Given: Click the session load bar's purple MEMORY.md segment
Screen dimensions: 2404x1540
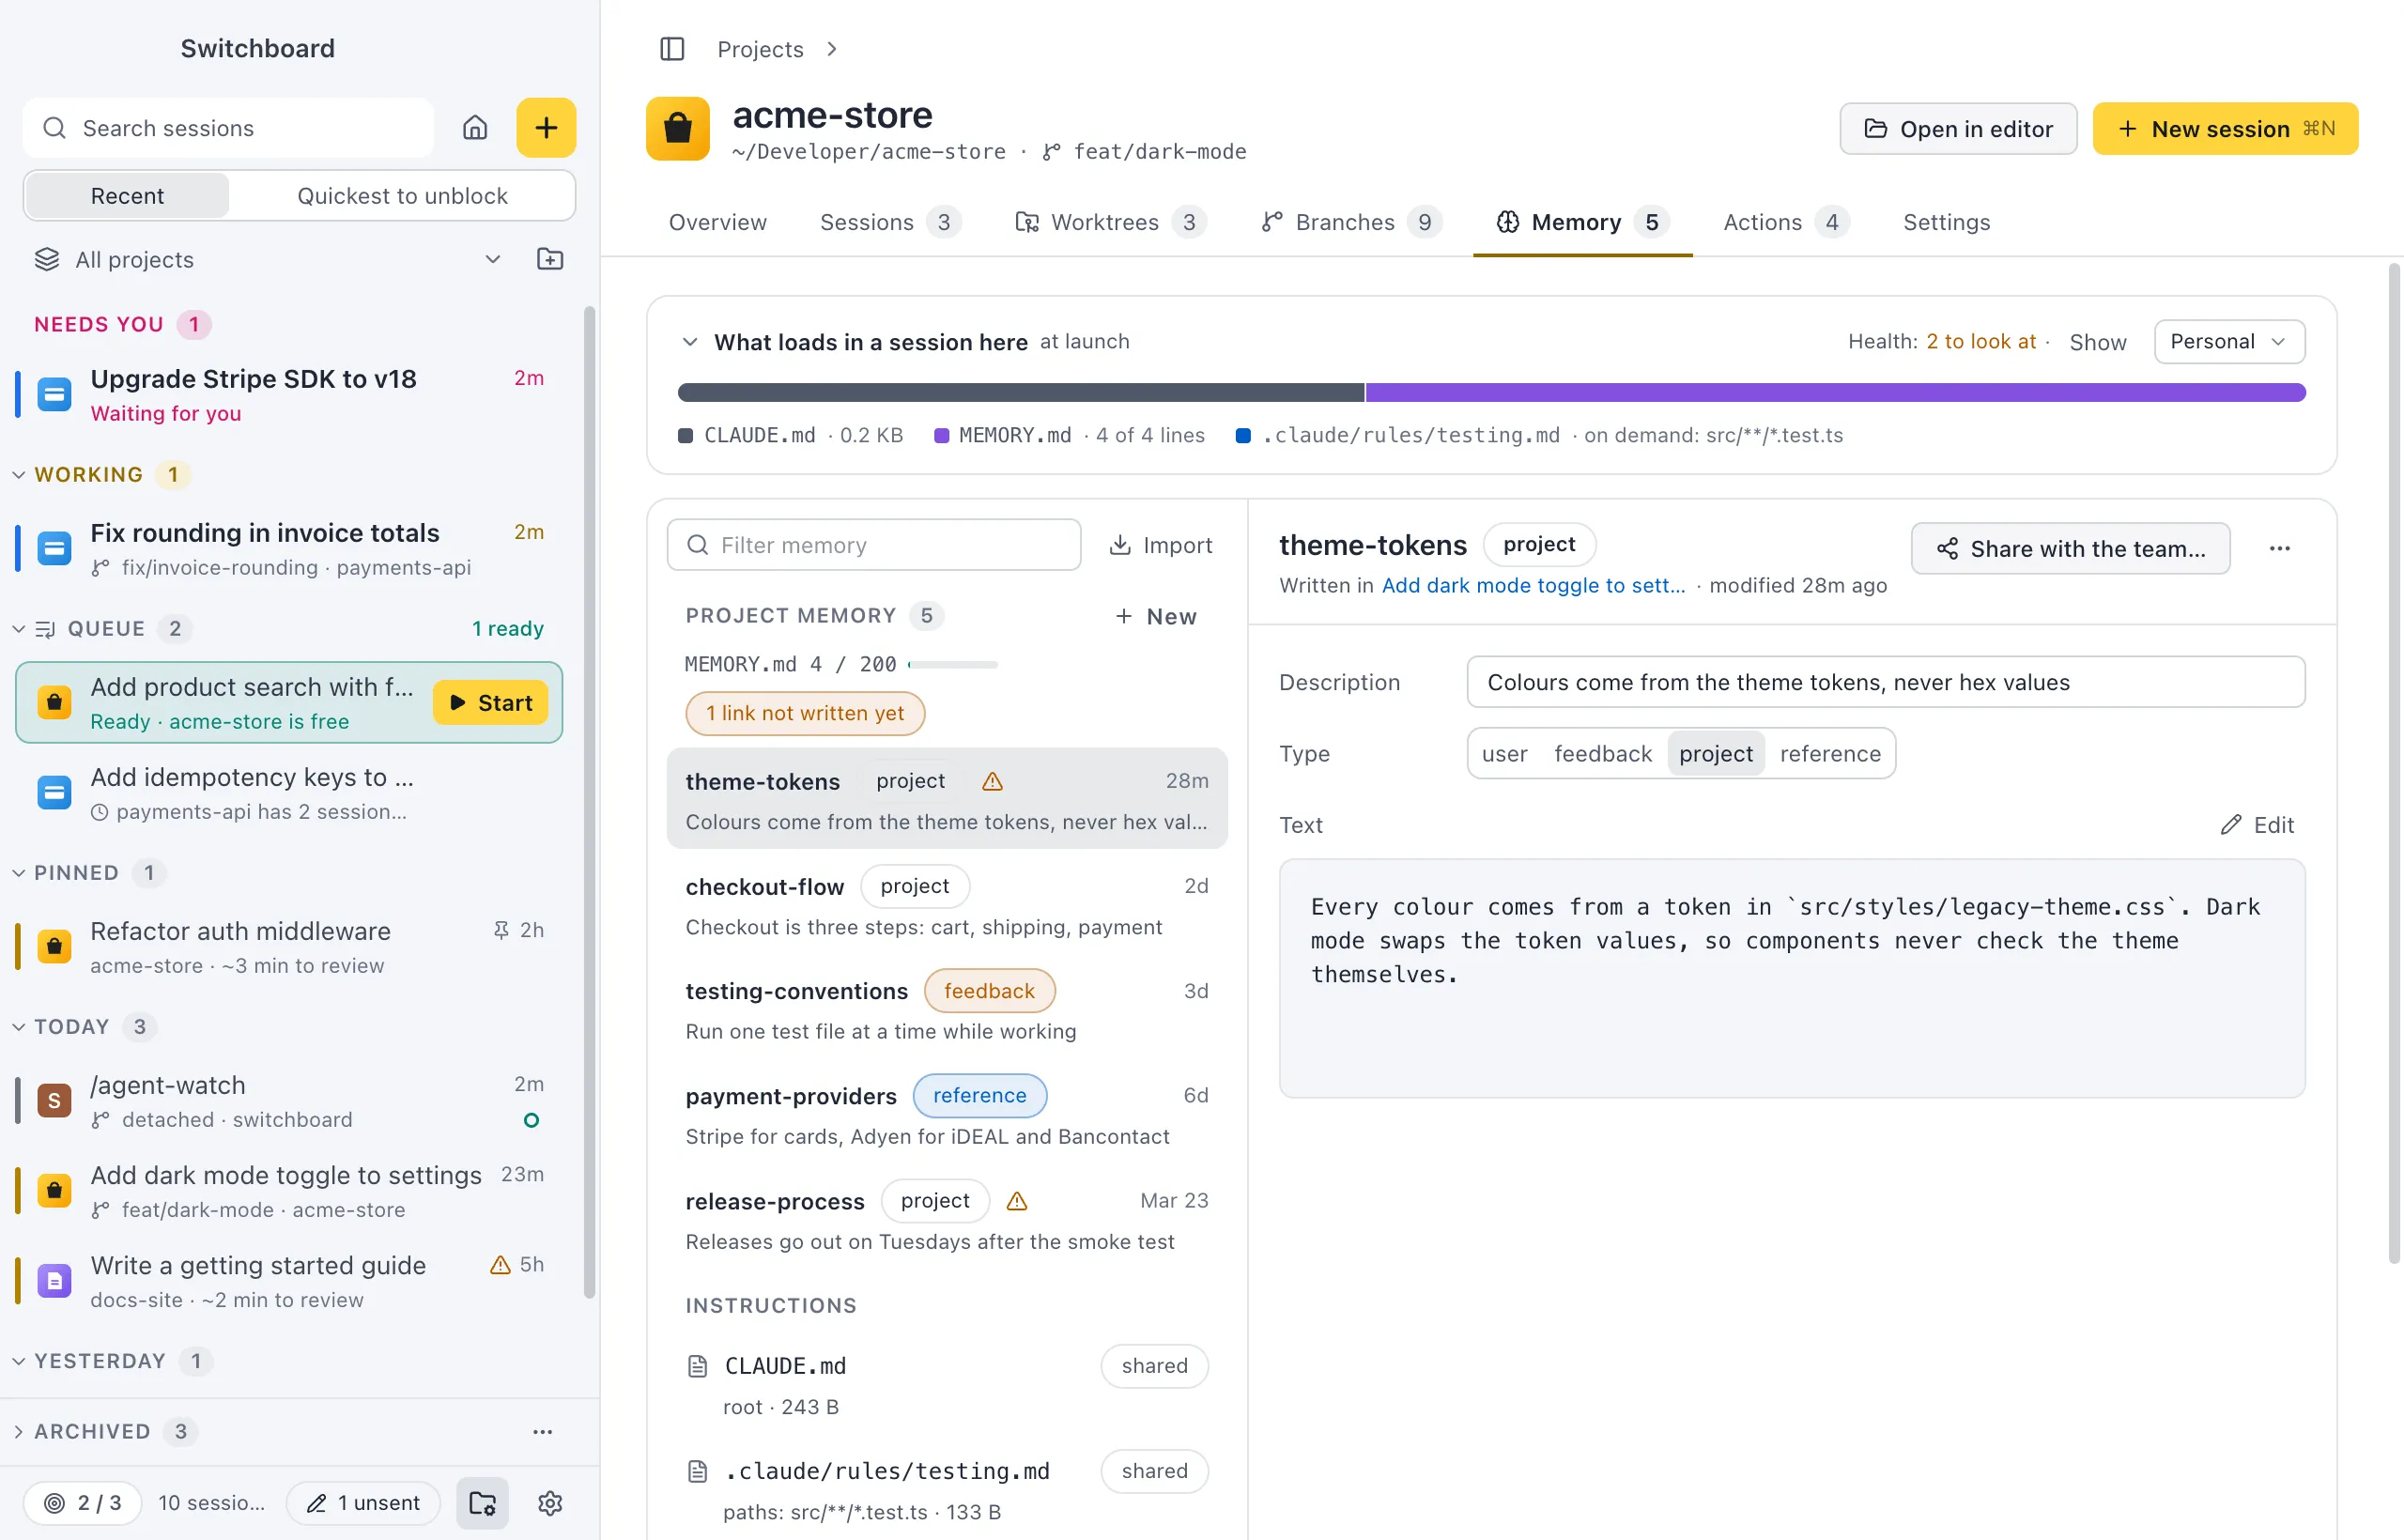Looking at the screenshot, I should tap(1835, 393).
